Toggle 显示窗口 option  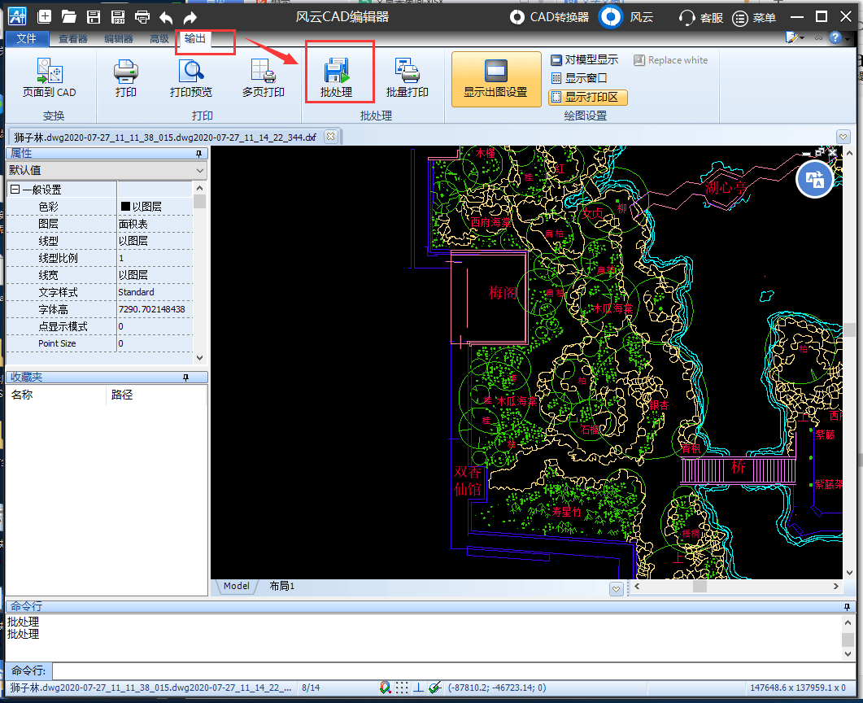[x=580, y=78]
